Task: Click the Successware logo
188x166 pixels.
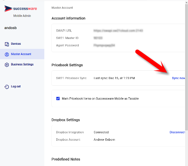Action: (x=21, y=9)
